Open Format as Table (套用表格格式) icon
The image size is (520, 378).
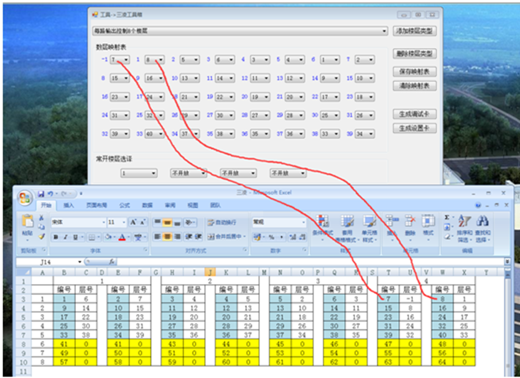(x=347, y=221)
